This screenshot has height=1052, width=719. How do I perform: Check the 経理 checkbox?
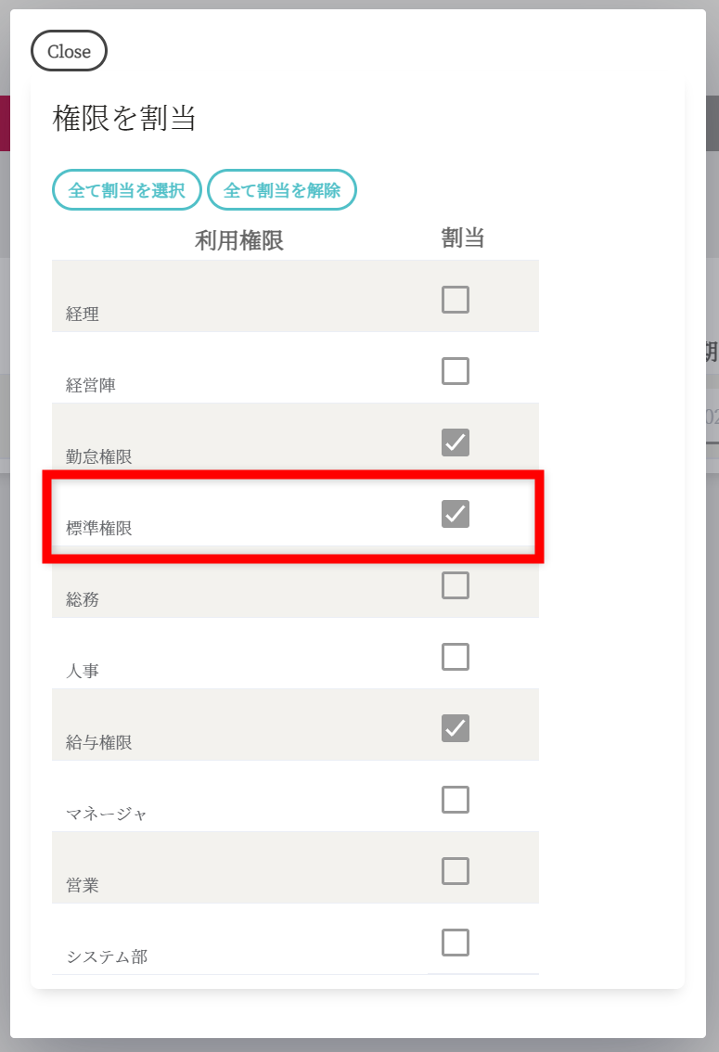pos(456,300)
